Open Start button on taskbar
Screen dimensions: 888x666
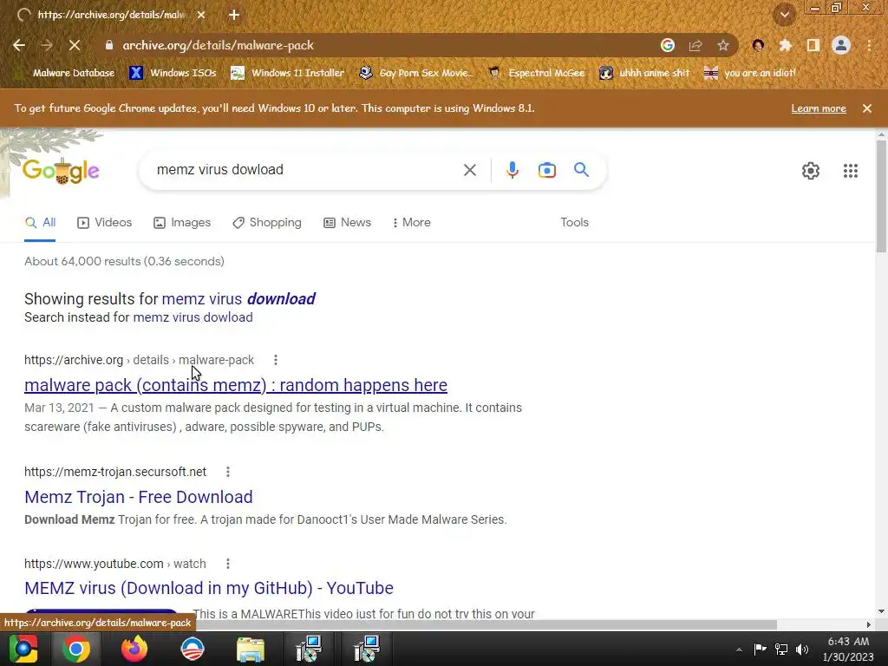point(23,649)
